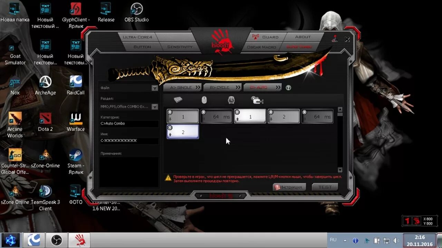Click the Примечания notes text area

[x=129, y=172]
